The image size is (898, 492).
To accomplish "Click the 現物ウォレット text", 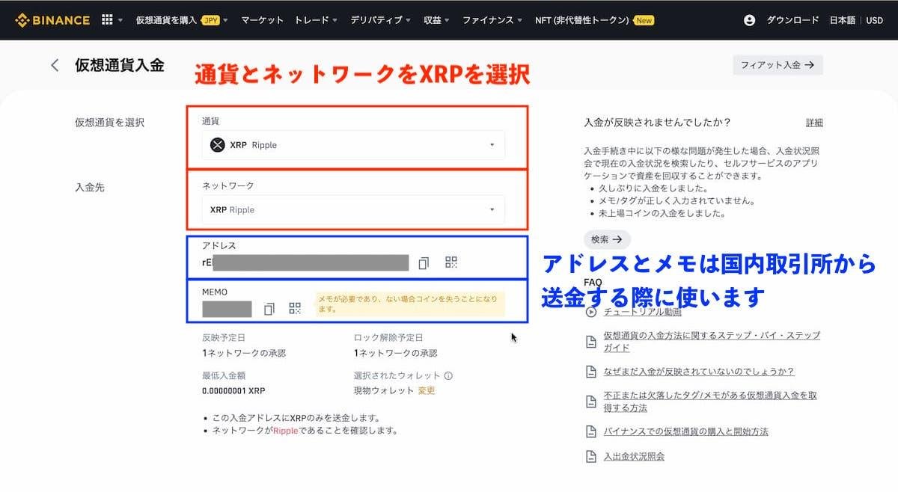I will [384, 390].
